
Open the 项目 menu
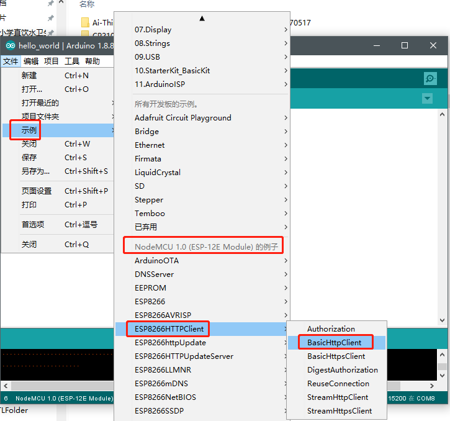(52, 61)
